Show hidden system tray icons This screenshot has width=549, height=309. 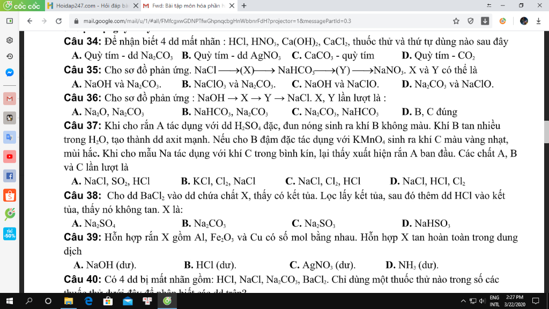pos(463,301)
